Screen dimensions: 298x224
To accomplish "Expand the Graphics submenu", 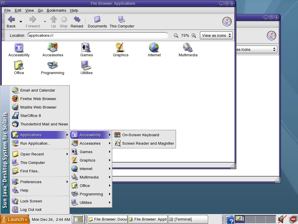I will pyautogui.click(x=91, y=160).
